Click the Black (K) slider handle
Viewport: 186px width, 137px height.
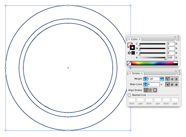(x=165, y=59)
